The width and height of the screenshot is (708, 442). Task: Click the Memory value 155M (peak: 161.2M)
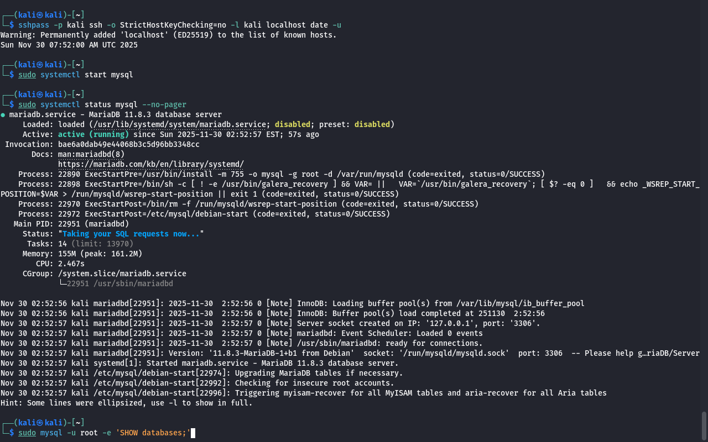click(x=100, y=254)
